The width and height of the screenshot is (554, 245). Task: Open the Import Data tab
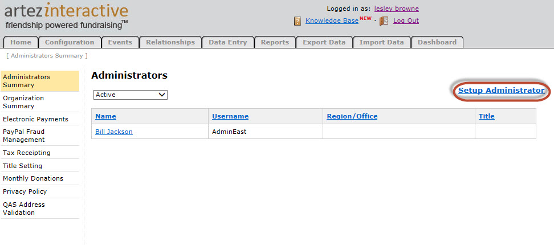381,42
